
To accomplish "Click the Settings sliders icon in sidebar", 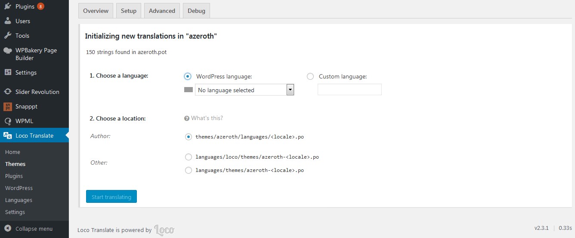I will click(8, 72).
